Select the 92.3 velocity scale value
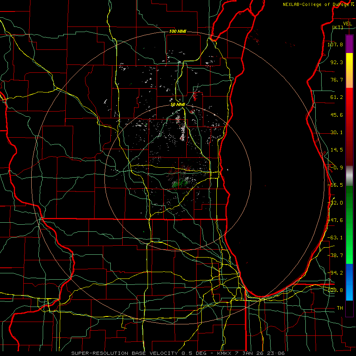This screenshot has height=356, width=356. [337, 62]
